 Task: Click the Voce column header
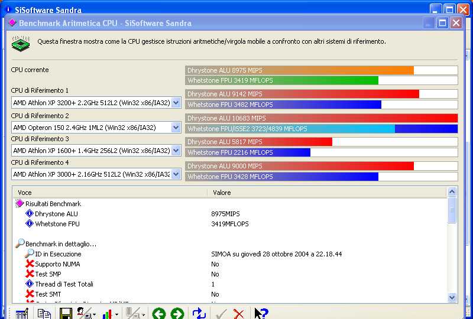pyautogui.click(x=110, y=193)
